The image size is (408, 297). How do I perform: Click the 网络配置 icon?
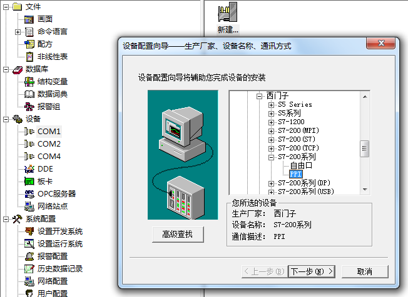pos(29,281)
